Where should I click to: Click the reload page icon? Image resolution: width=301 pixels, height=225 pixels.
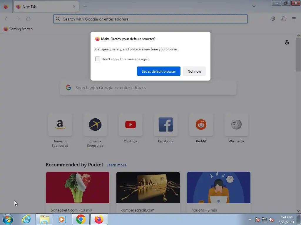[x=28, y=19]
